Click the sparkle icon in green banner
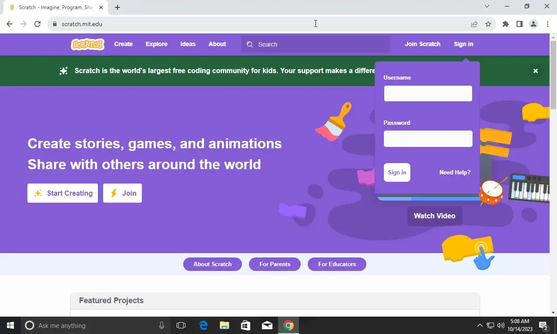557x334 pixels. point(64,70)
